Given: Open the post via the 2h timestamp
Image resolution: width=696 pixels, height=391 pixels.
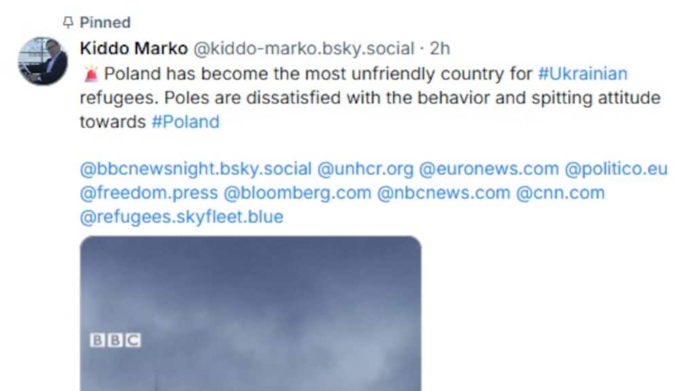Looking at the screenshot, I should (440, 49).
